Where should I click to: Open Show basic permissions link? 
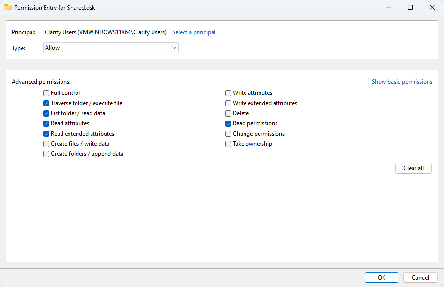click(x=402, y=82)
